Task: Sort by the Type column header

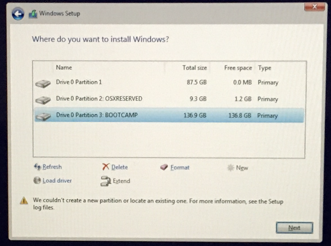Action: (x=264, y=68)
